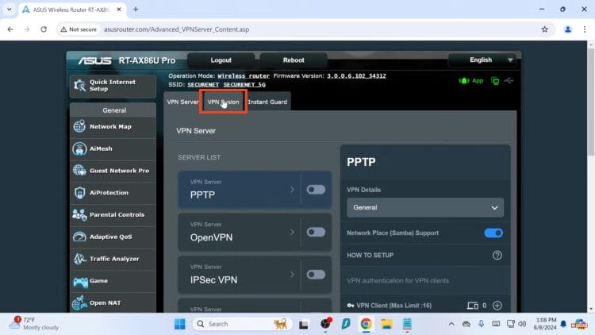Click the Reboot button
Image resolution: width=595 pixels, height=335 pixels.
(294, 60)
